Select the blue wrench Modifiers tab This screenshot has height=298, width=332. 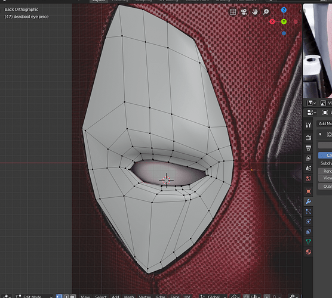pos(308,201)
